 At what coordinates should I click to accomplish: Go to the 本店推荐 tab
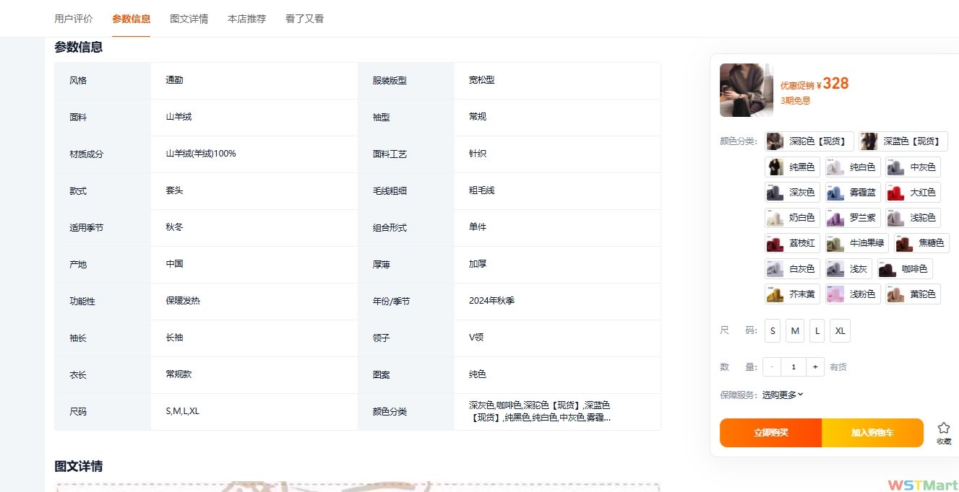coord(246,19)
